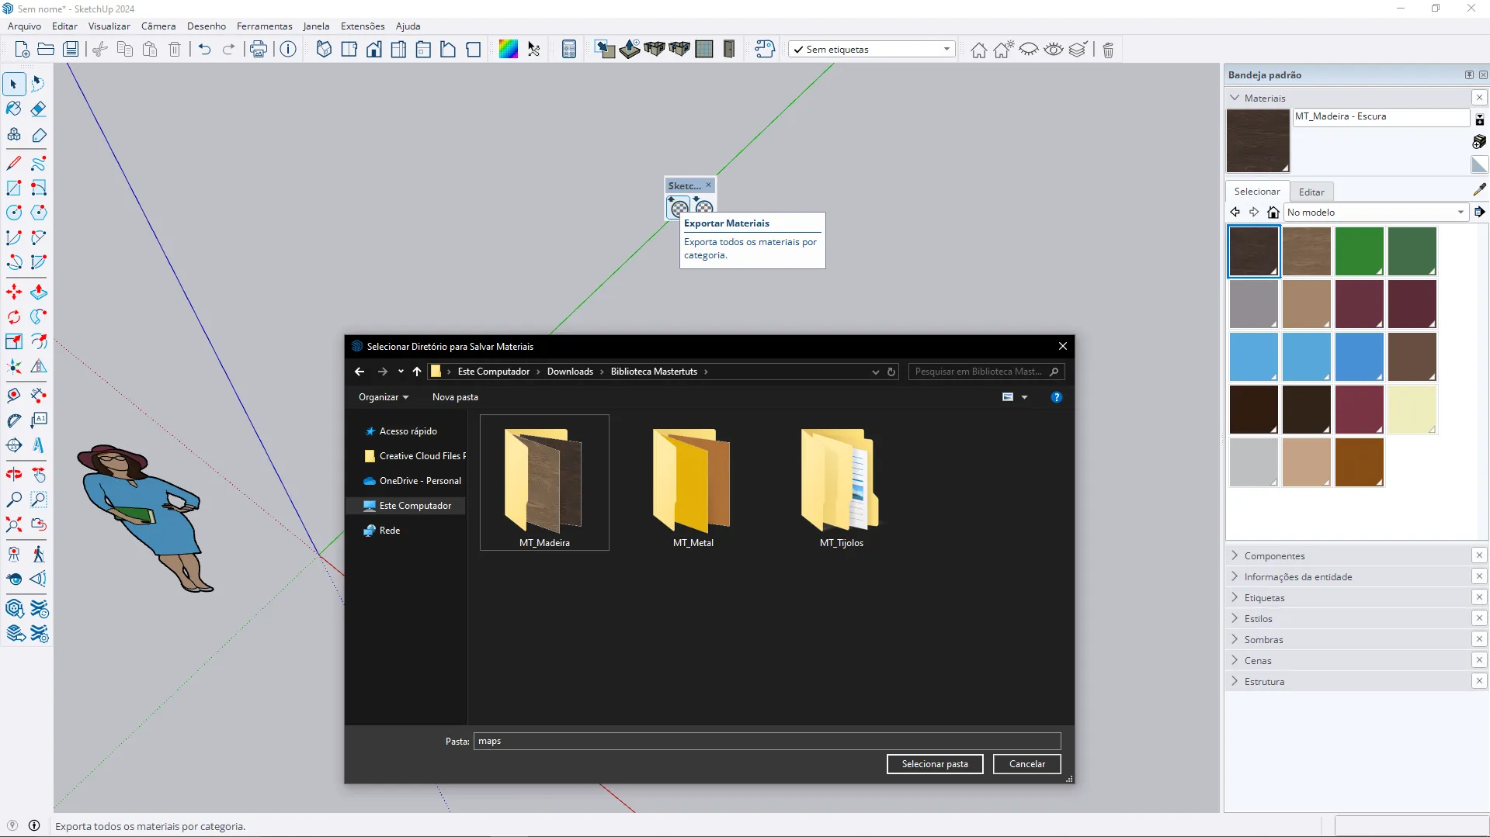The image size is (1490, 837).
Task: Click the Paint Bucket tool
Action: coord(14,109)
